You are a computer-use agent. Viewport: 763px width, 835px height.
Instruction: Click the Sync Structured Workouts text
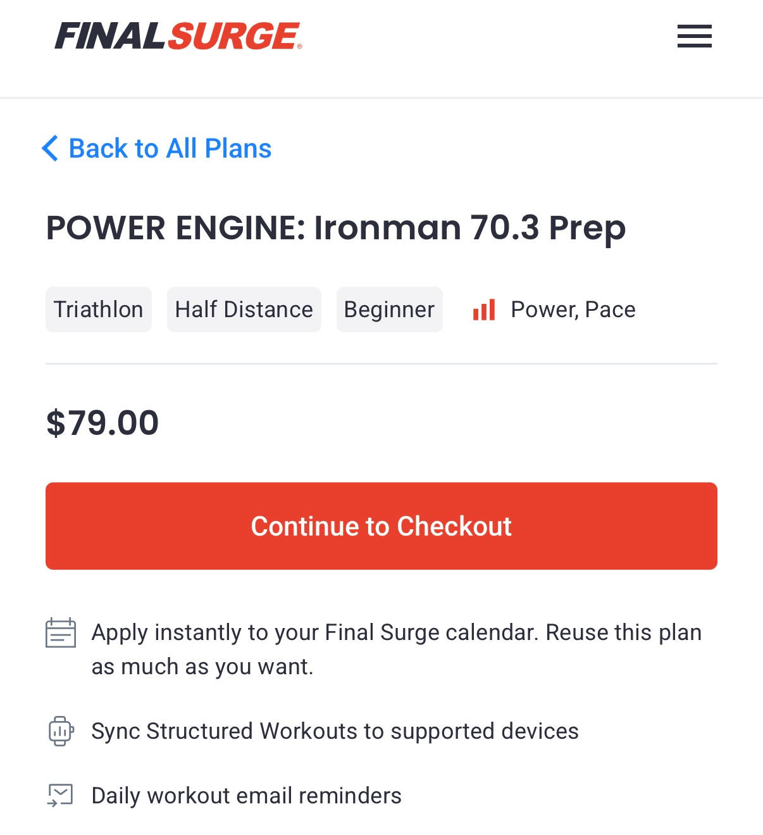[335, 731]
